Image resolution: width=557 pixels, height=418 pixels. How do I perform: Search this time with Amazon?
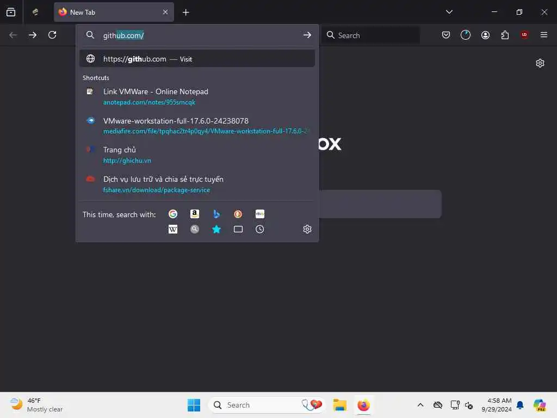tap(195, 214)
